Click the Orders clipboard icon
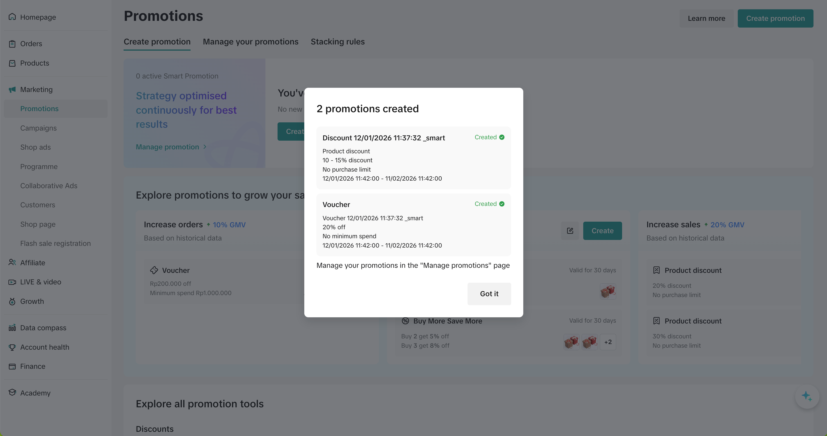Viewport: 827px width, 436px height. pyautogui.click(x=12, y=44)
